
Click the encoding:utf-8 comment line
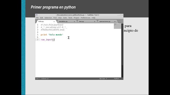pos(54,27)
